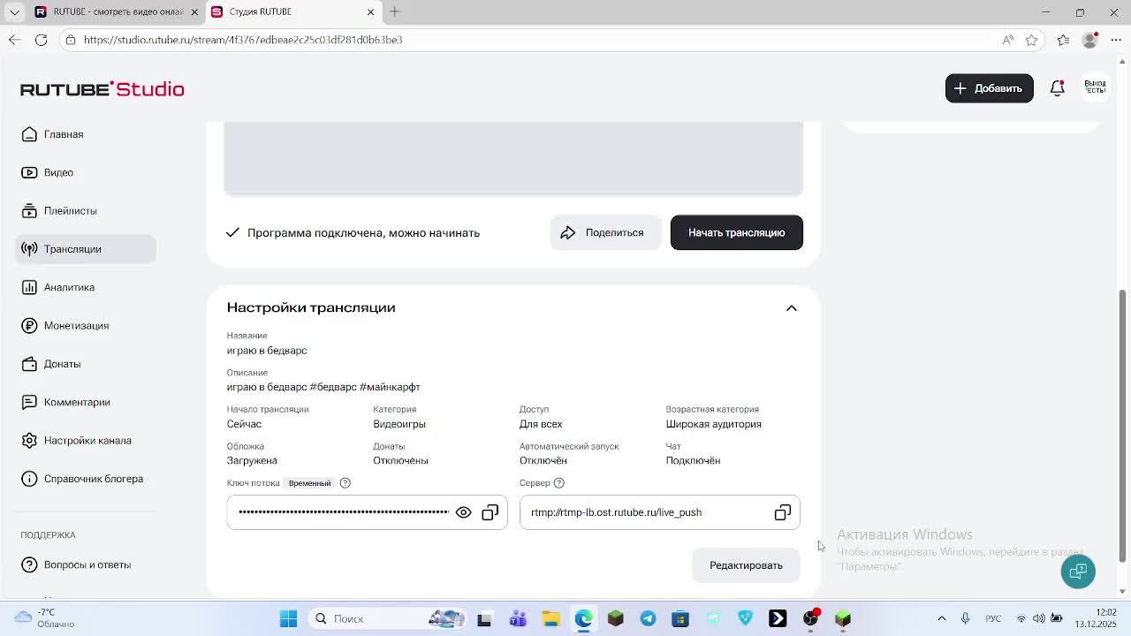Copy the stream key
Image resolution: width=1131 pixels, height=636 pixels.
click(490, 512)
